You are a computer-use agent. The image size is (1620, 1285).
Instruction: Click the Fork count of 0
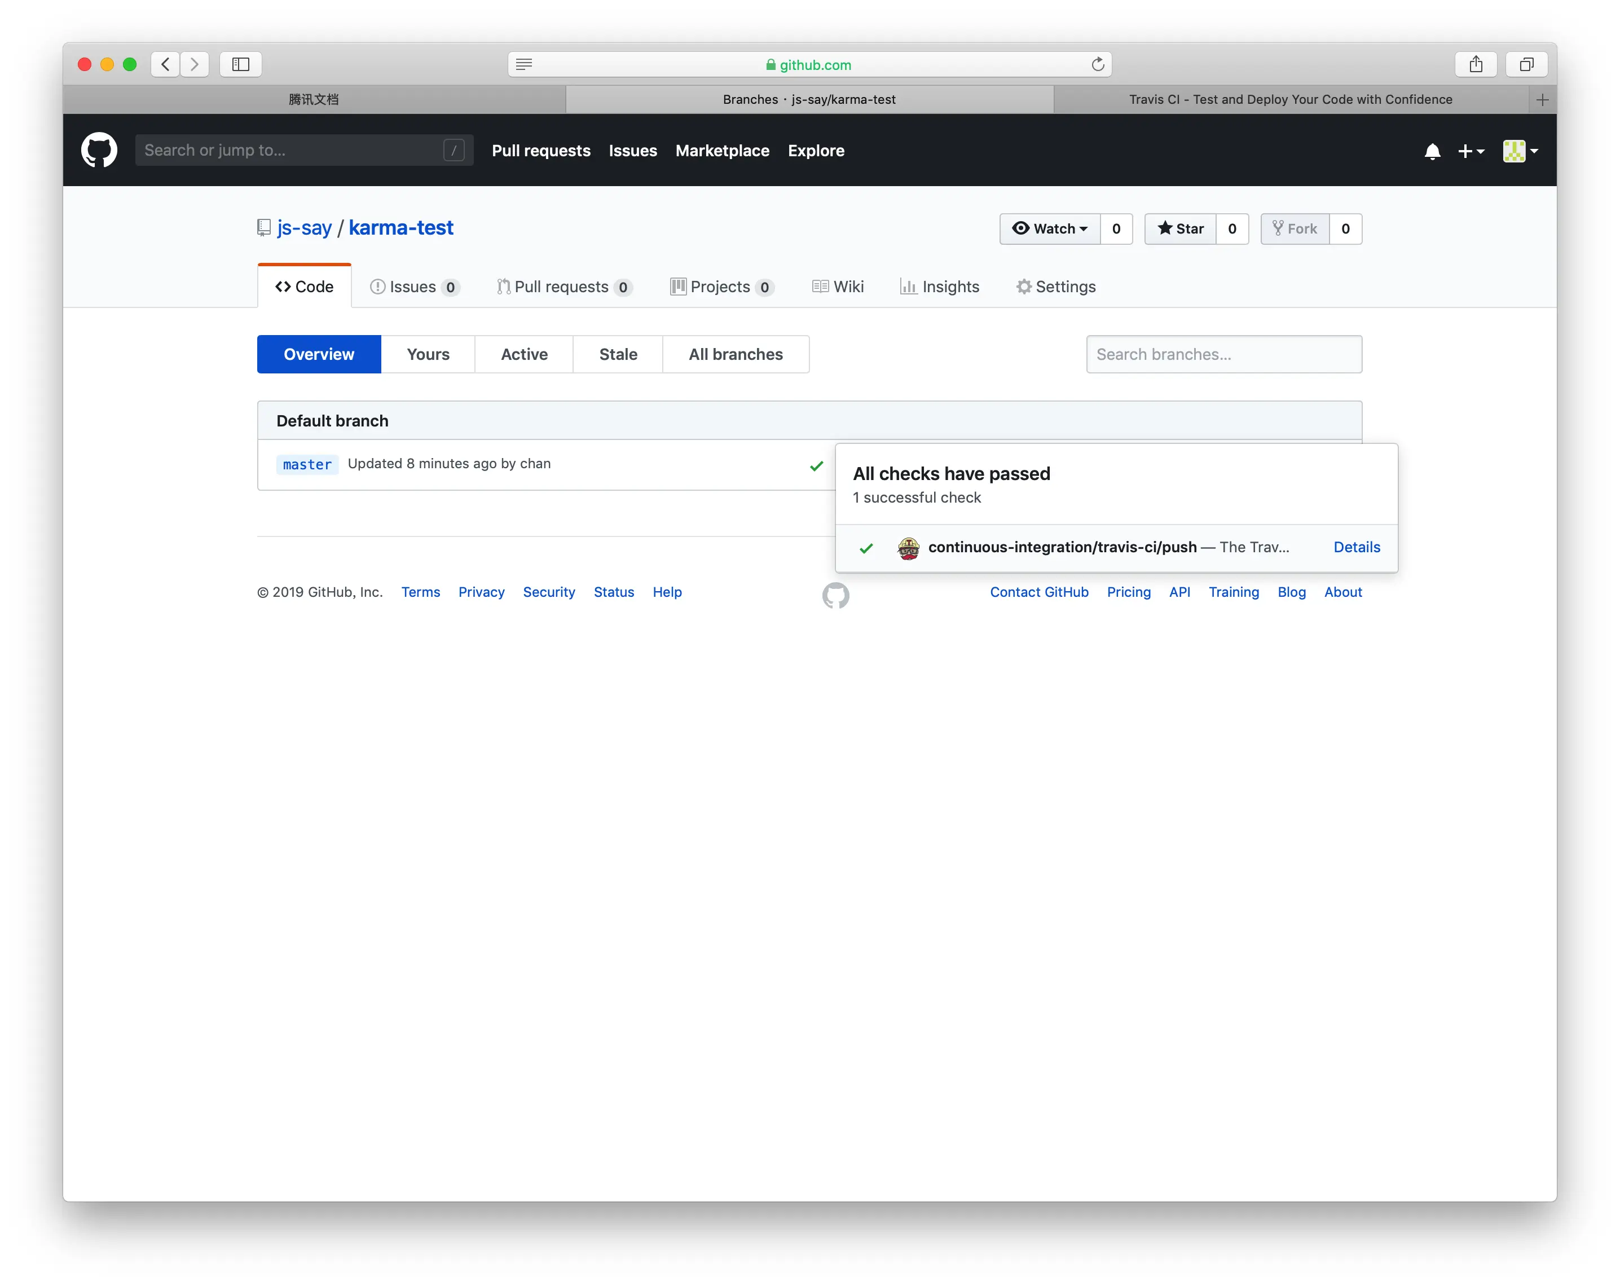tap(1346, 229)
